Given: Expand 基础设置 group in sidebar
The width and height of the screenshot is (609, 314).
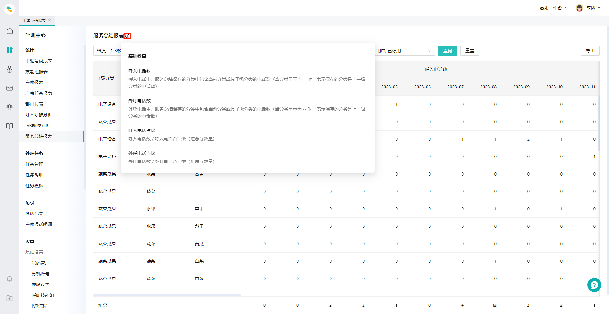Looking at the screenshot, I should (x=34, y=252).
